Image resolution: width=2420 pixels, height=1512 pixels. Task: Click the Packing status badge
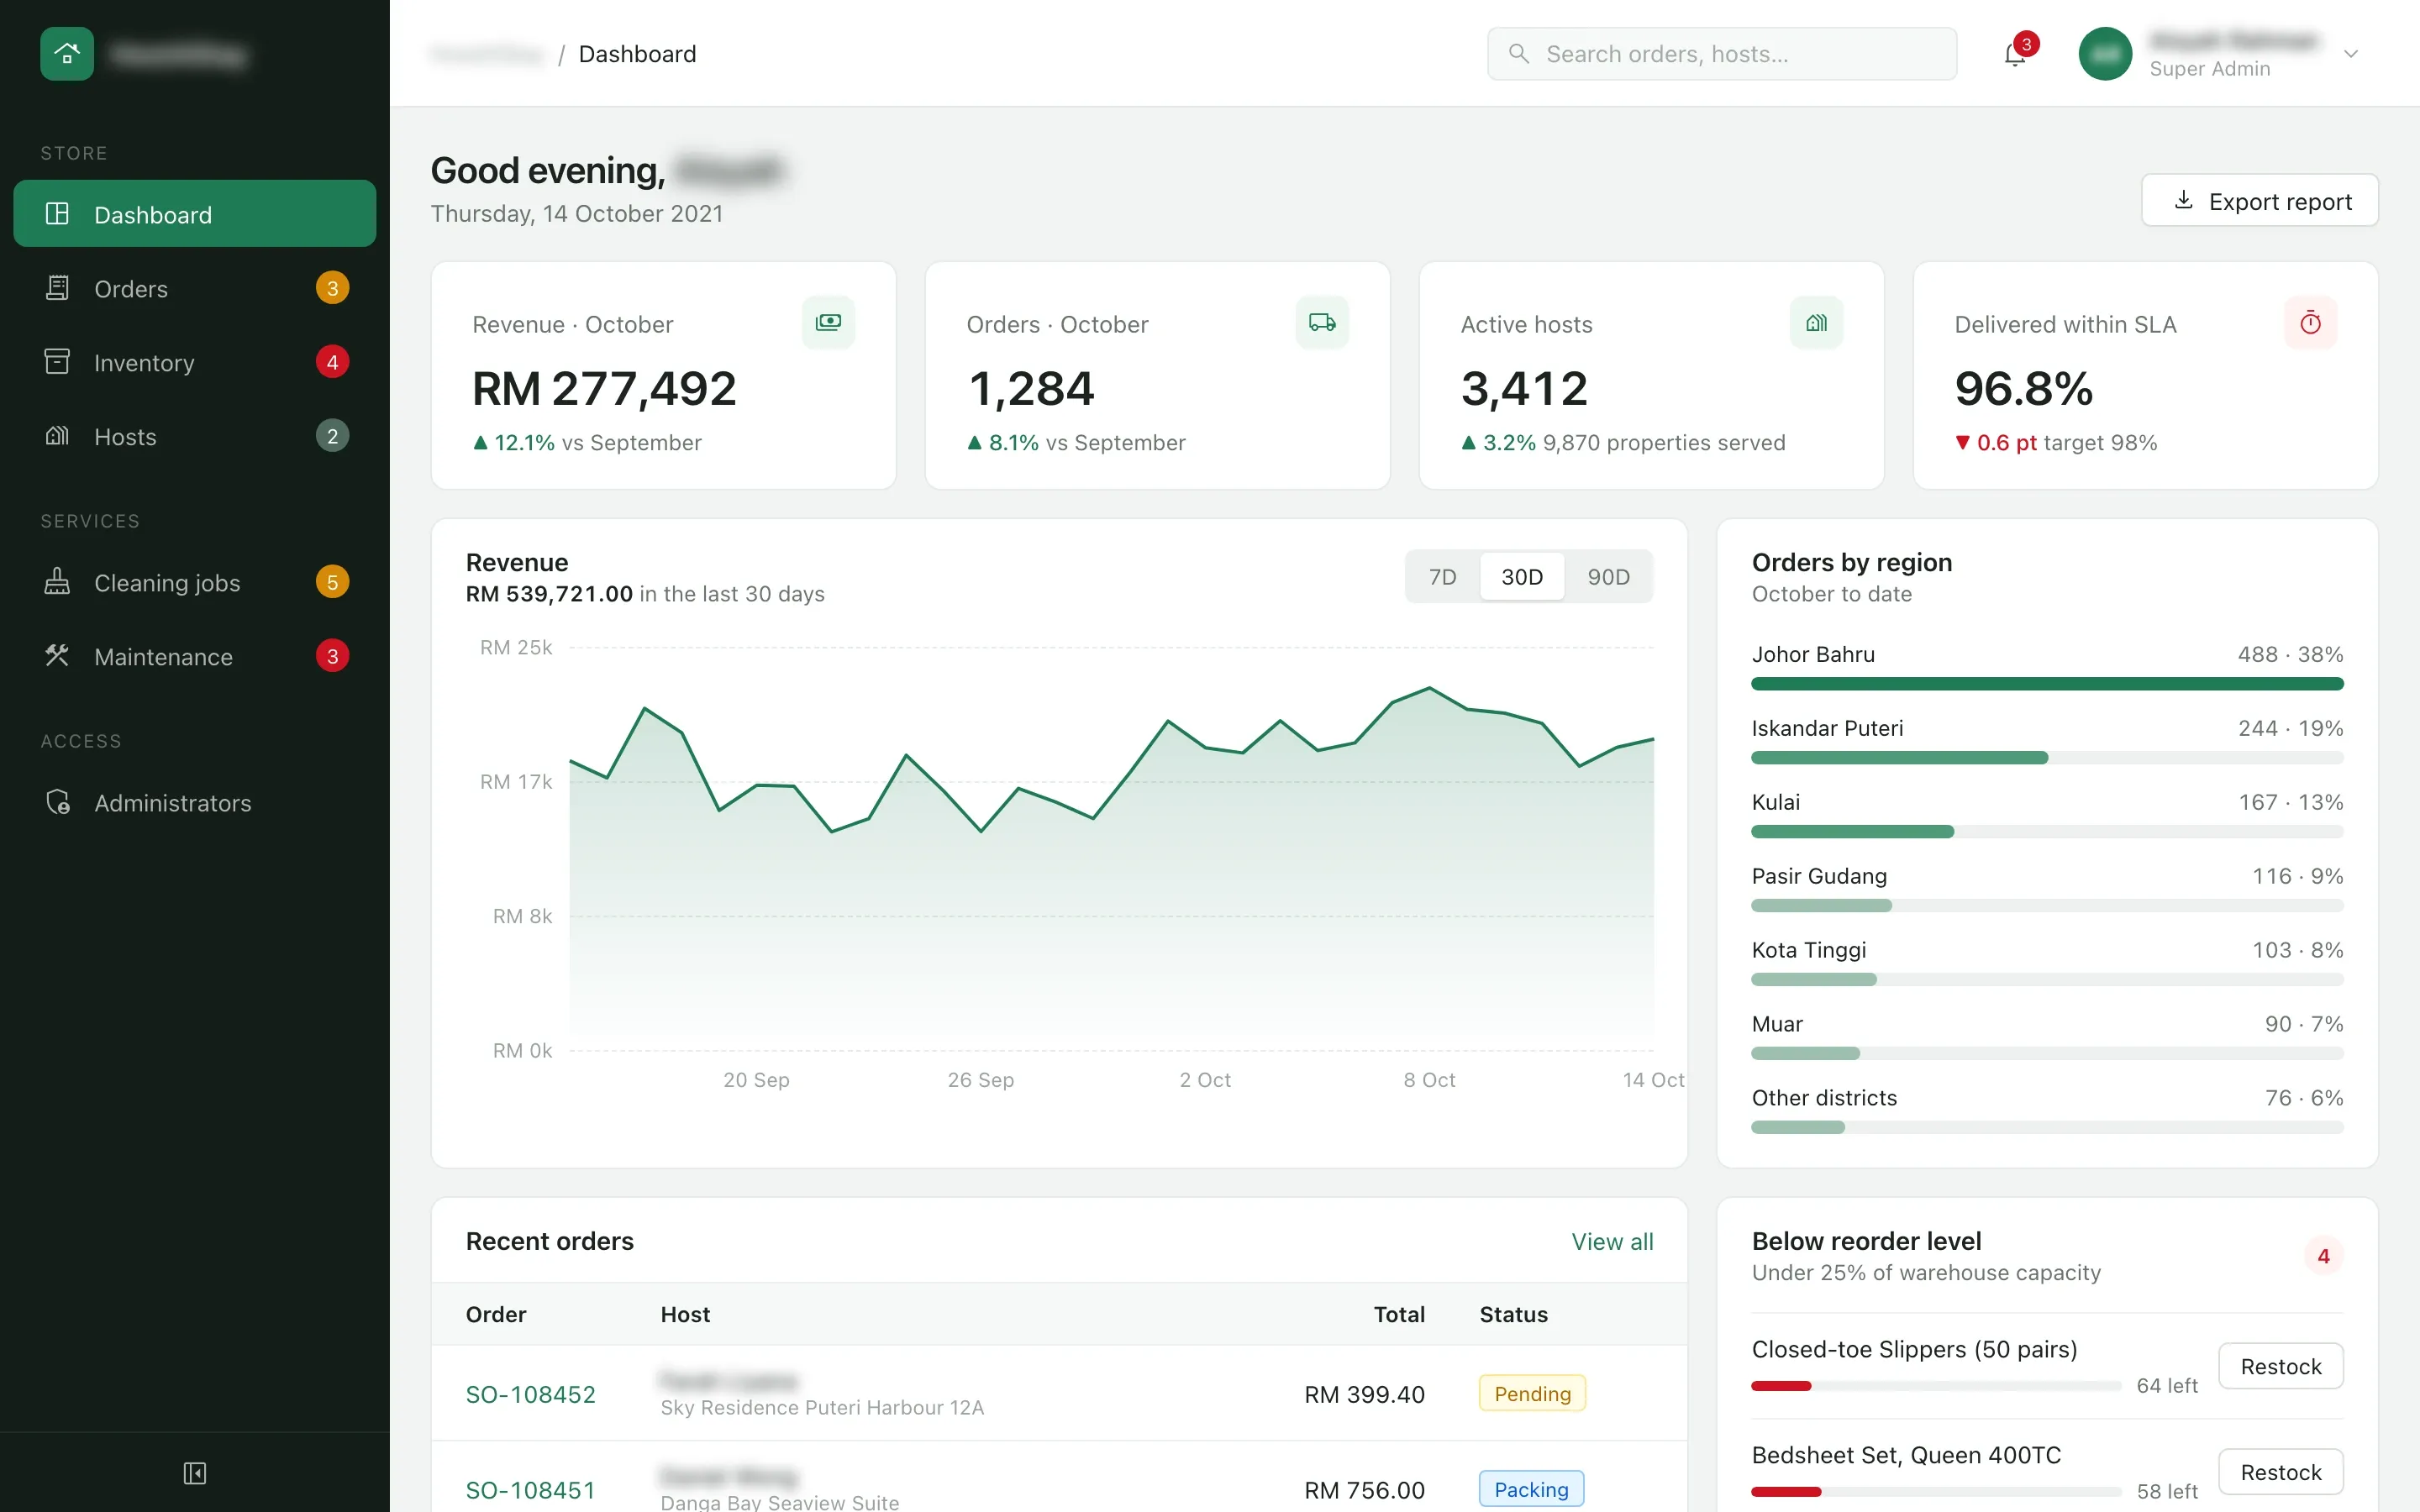[1531, 1490]
